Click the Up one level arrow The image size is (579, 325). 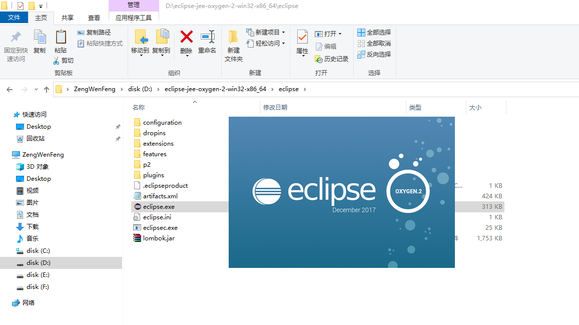pyautogui.click(x=47, y=89)
